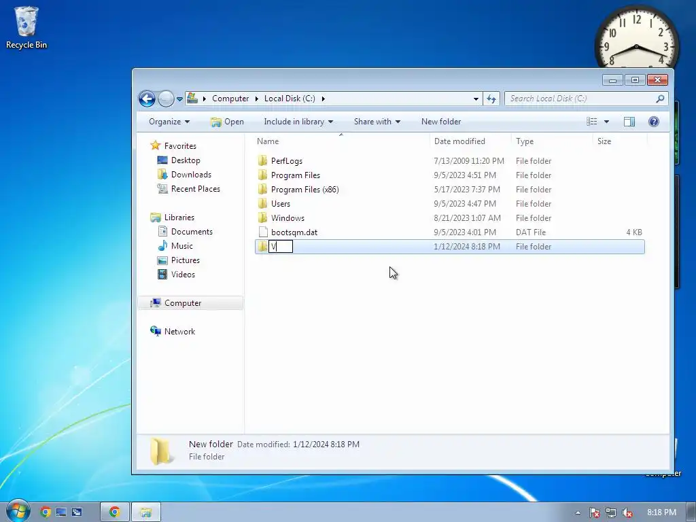Viewport: 696px width, 522px height.
Task: Select Libraries in the navigation pane
Action: (179, 217)
